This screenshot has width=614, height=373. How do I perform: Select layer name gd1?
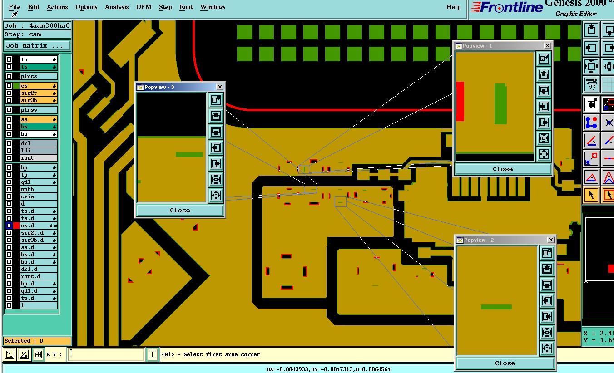point(39,182)
